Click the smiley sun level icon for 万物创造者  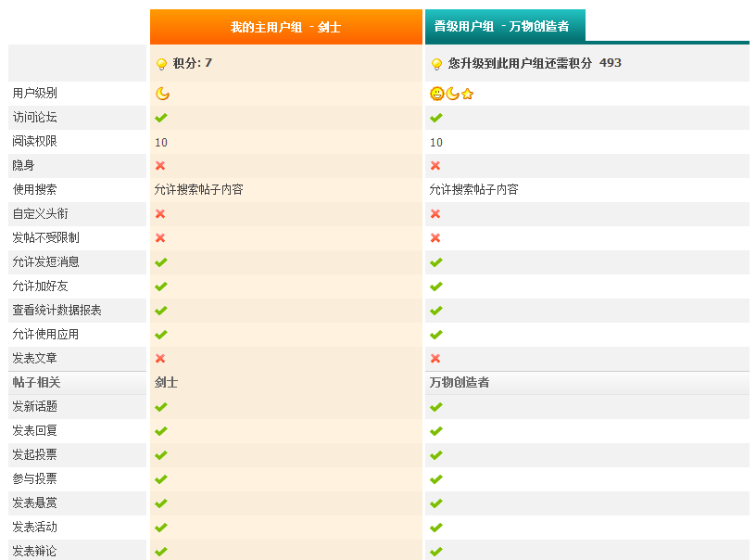pyautogui.click(x=436, y=94)
